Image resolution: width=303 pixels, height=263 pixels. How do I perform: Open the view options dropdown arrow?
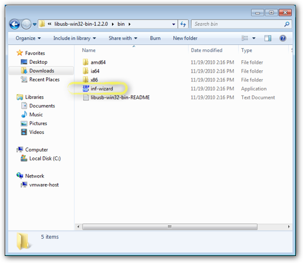coord(254,38)
